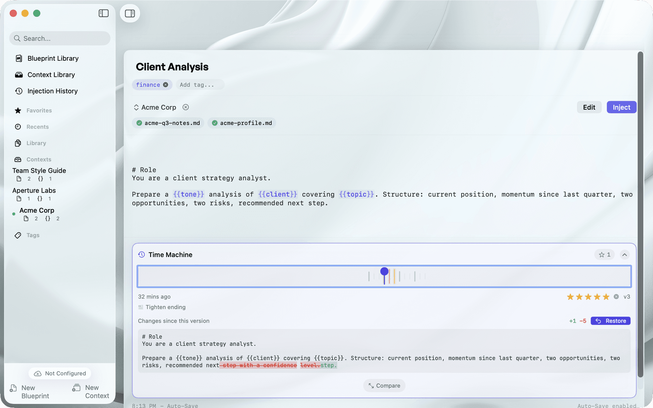653x408 pixels.
Task: Open Blueprint Library in the sidebar
Action: pyautogui.click(x=53, y=58)
